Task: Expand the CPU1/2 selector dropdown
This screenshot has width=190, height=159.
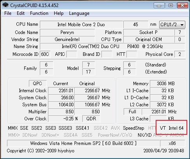Action: click(x=172, y=25)
